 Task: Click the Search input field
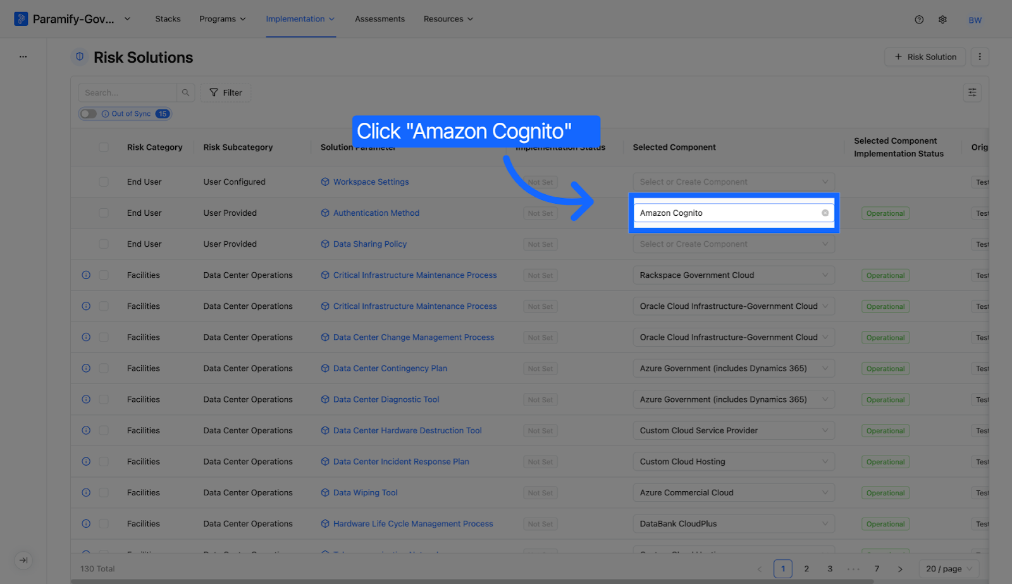coord(127,92)
